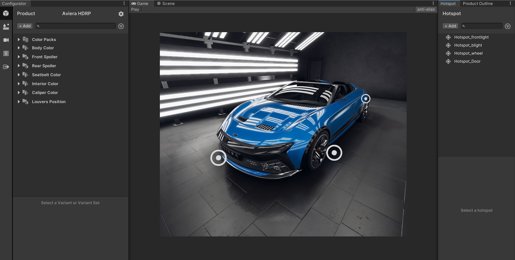Click the front light hotspot marker on car

218,158
